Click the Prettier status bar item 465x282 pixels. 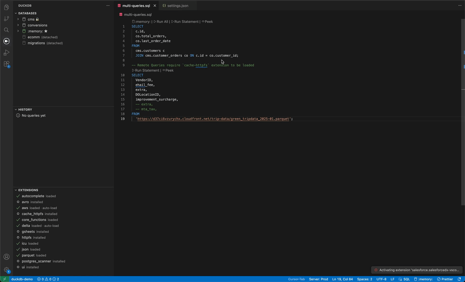tap(445, 279)
